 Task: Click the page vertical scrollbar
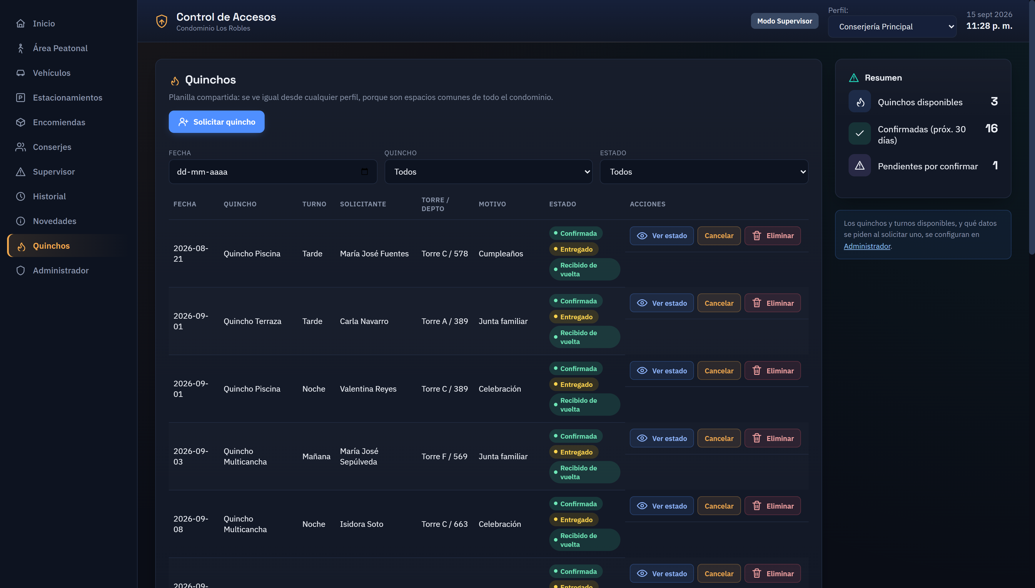pos(1032,127)
